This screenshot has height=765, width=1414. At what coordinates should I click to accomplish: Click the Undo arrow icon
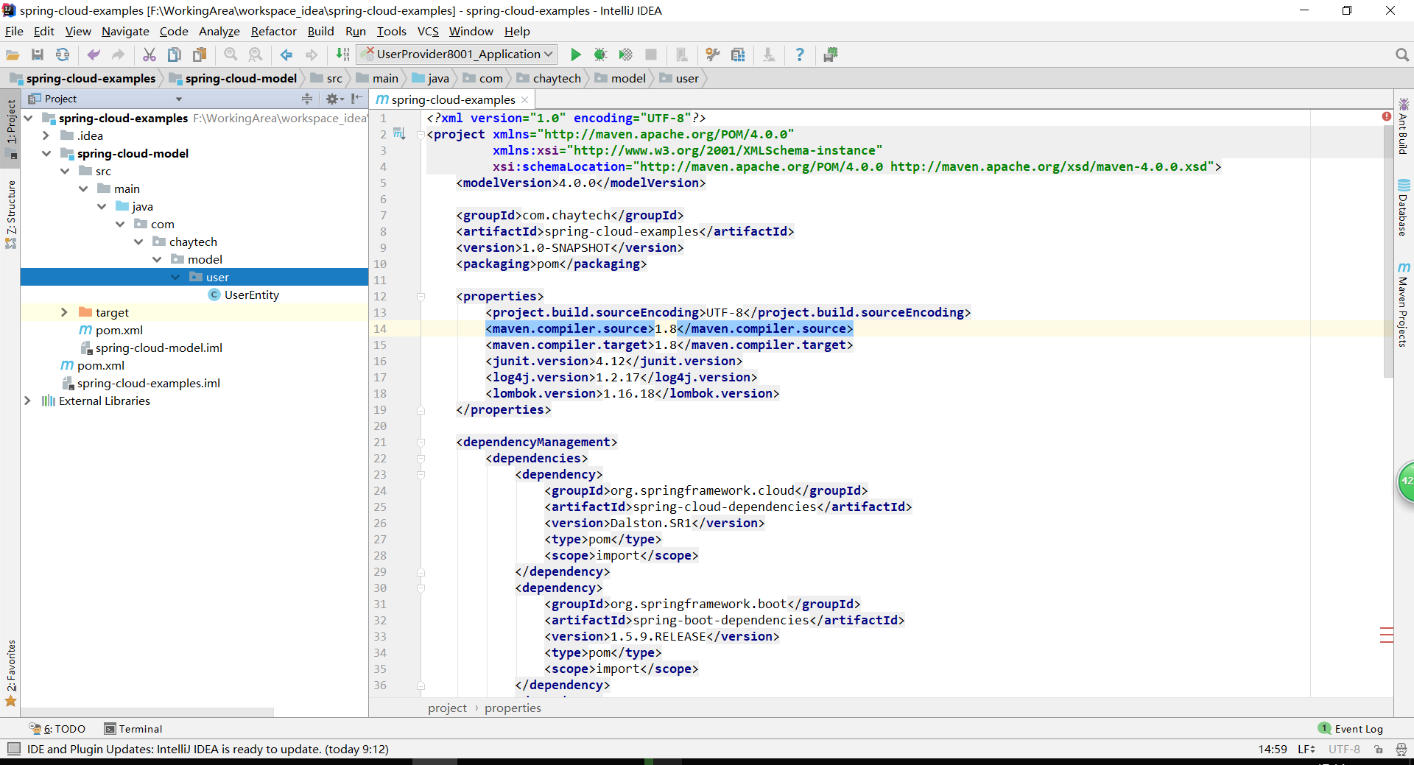[x=94, y=54]
